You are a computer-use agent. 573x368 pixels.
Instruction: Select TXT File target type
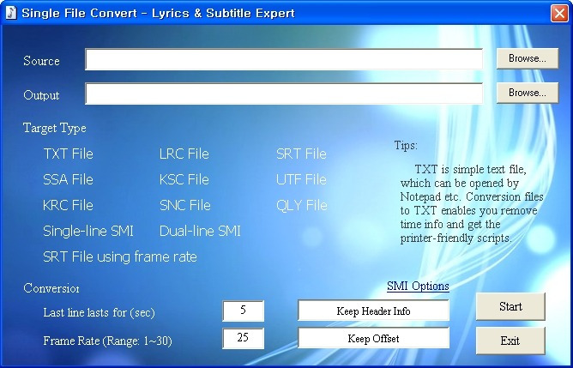(68, 154)
